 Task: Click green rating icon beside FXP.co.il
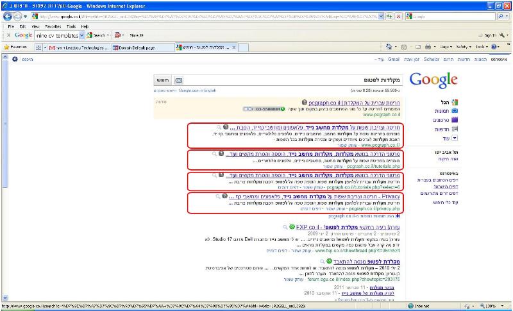tap(292, 226)
